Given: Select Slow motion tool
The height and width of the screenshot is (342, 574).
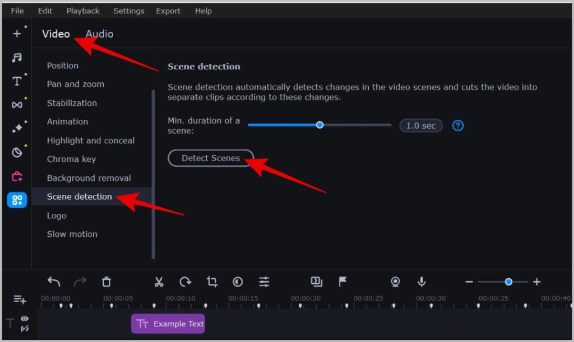Looking at the screenshot, I should pyautogui.click(x=72, y=234).
